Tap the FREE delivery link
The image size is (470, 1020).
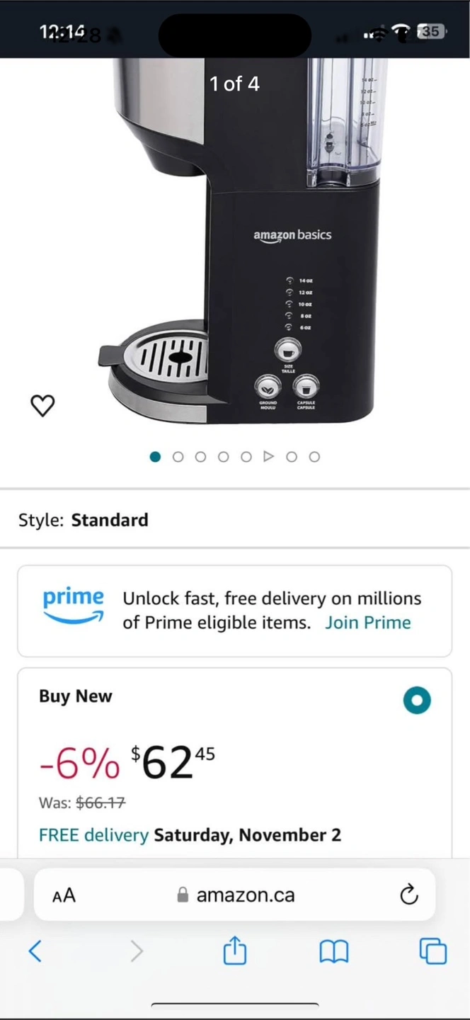point(93,835)
